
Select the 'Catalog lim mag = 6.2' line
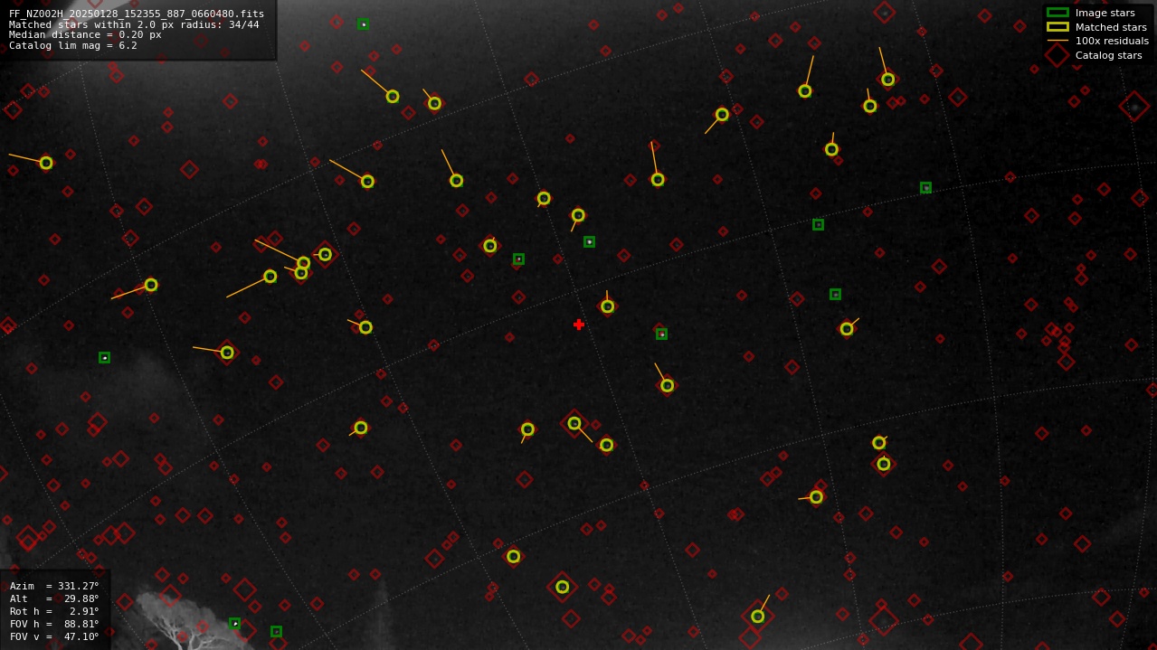(x=73, y=45)
